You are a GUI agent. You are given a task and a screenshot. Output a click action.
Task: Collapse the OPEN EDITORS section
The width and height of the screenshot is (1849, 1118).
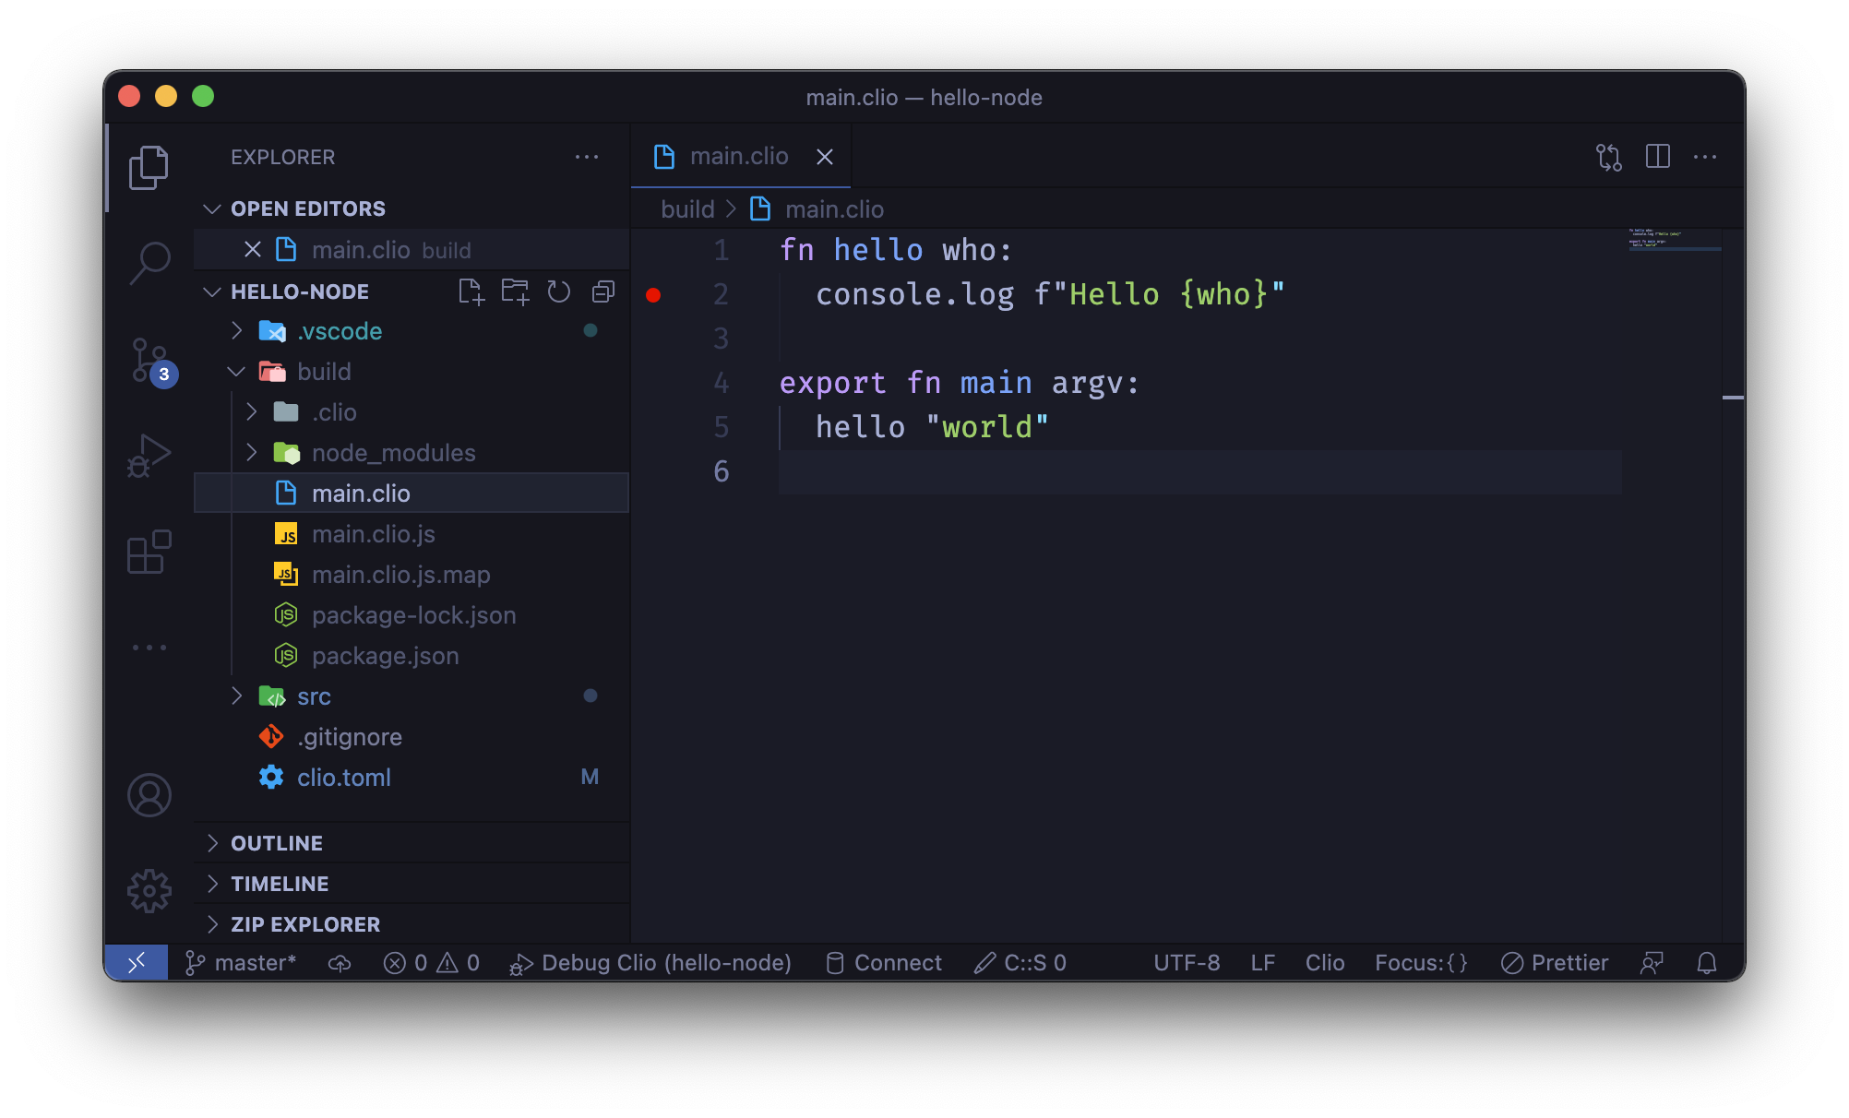(412, 208)
